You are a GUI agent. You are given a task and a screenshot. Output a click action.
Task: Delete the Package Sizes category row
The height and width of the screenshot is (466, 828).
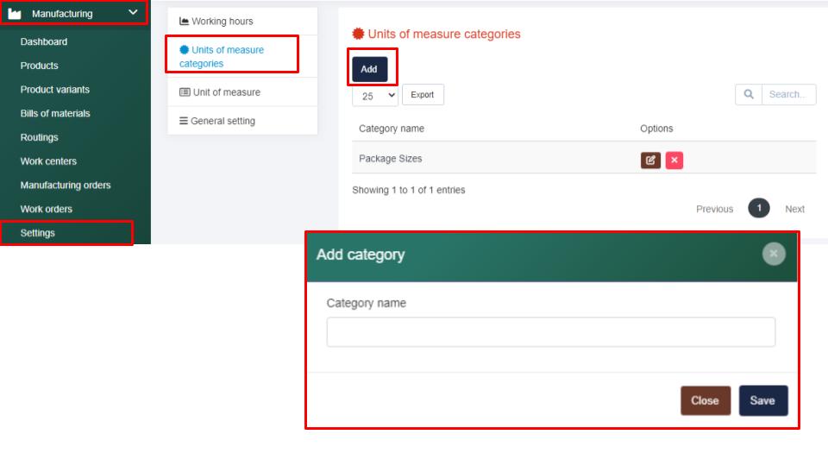coord(674,161)
